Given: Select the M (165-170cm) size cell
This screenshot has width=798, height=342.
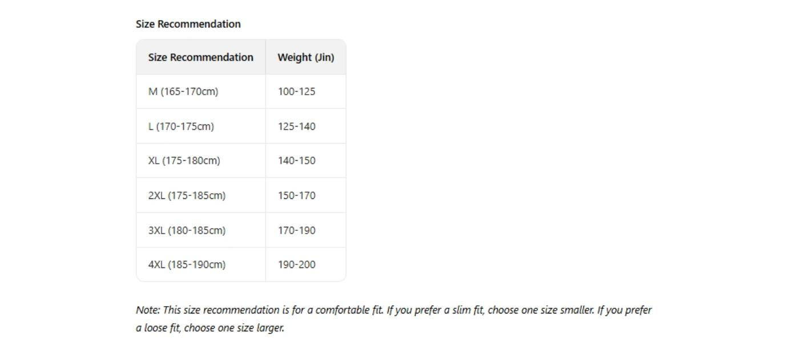Looking at the screenshot, I should pos(183,91).
